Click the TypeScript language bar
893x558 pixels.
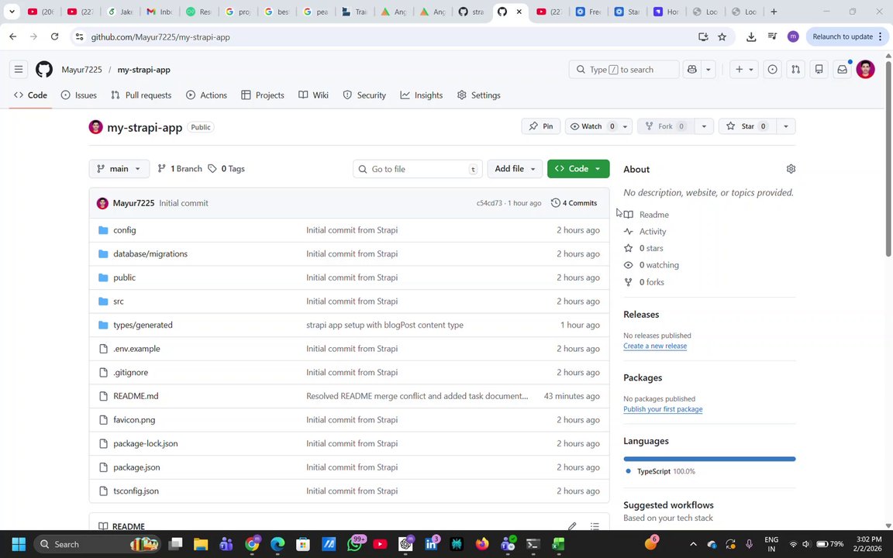click(709, 458)
